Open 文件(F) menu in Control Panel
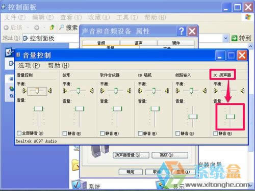The image size is (255, 191). pyautogui.click(x=15, y=17)
